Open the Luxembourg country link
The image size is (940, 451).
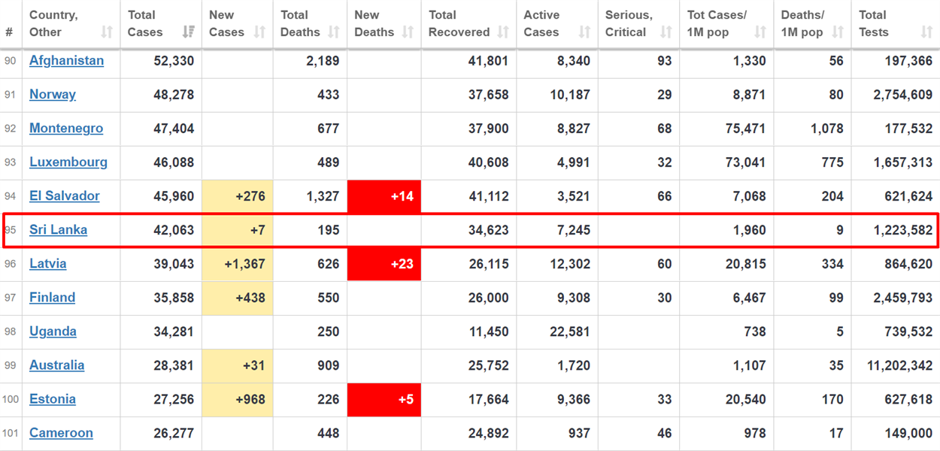pyautogui.click(x=68, y=162)
